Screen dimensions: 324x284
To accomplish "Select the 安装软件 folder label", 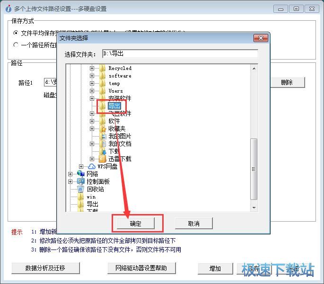I will coord(120,98).
